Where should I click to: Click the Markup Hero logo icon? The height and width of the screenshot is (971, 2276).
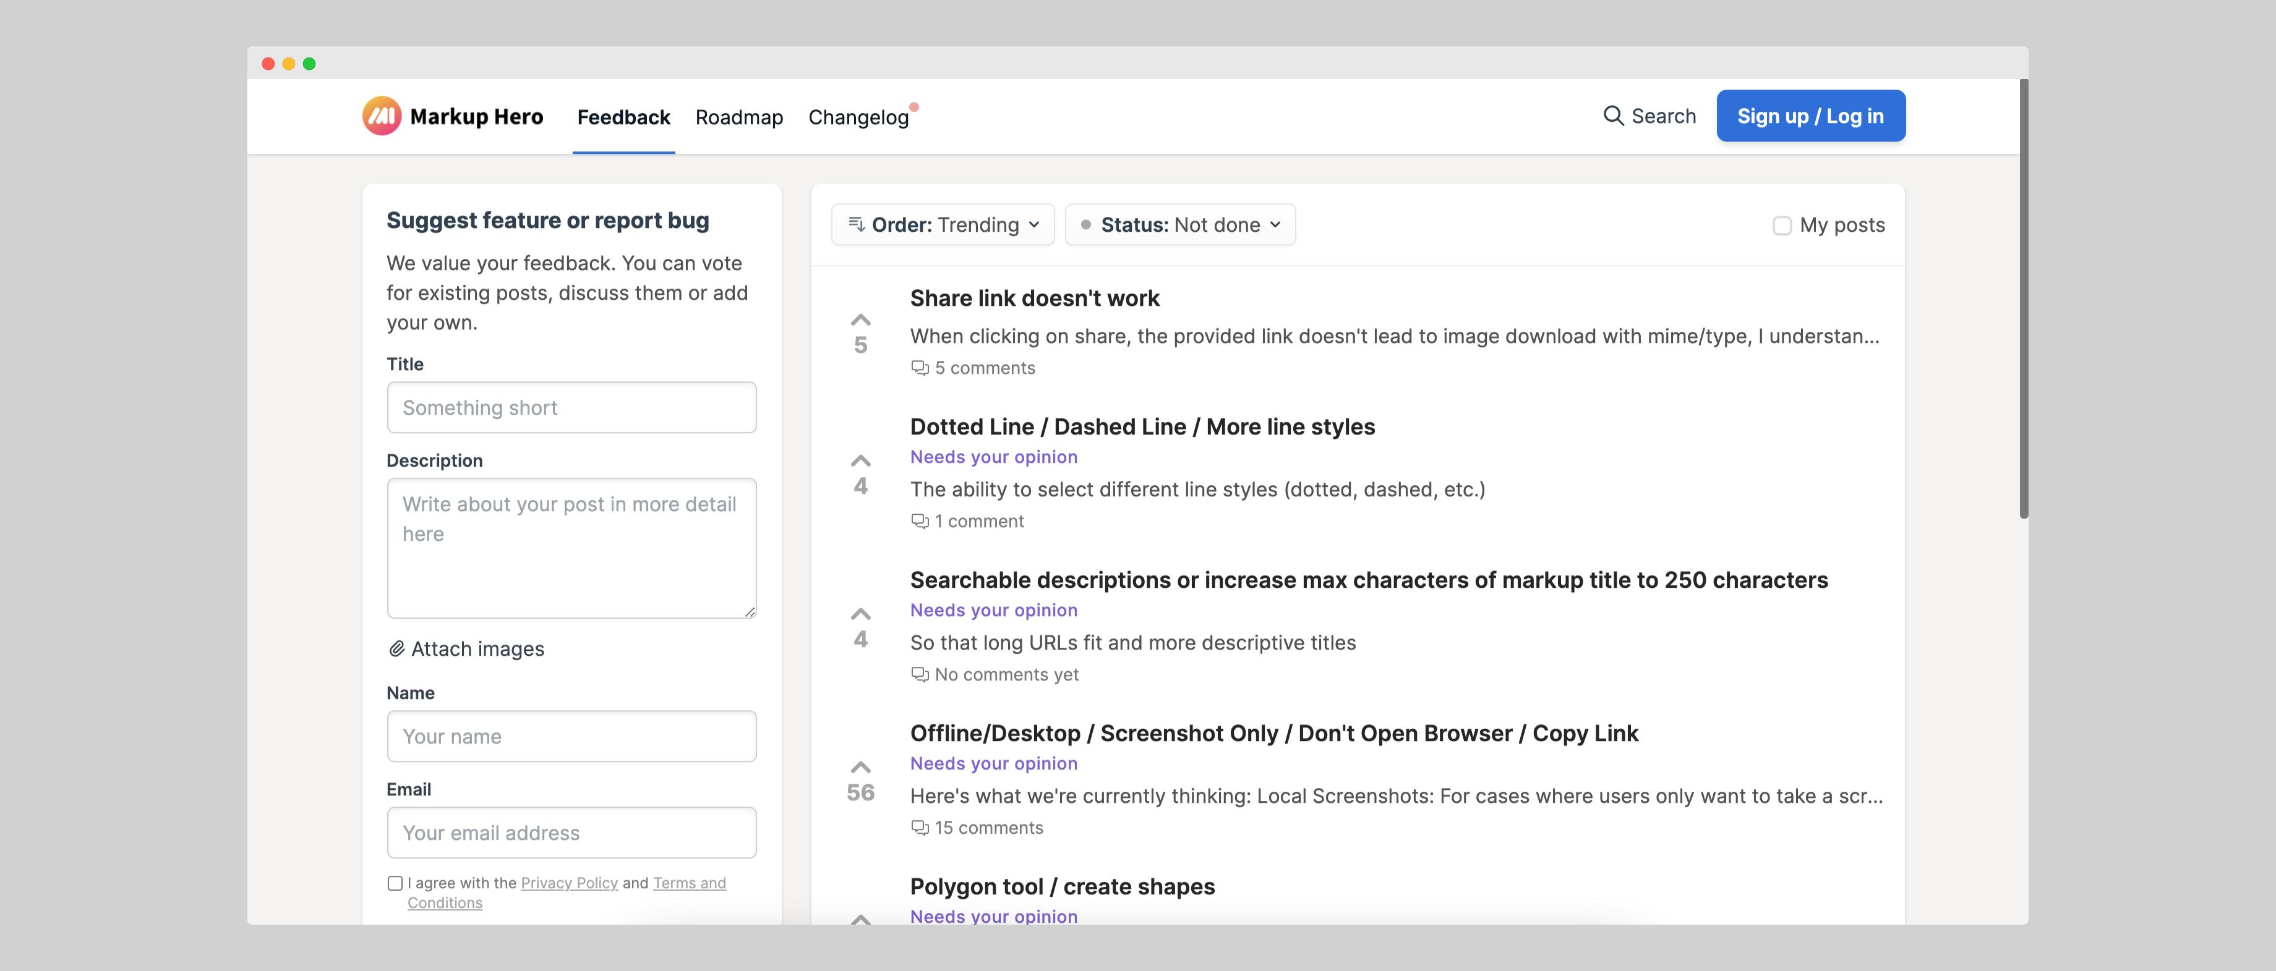coord(382,116)
